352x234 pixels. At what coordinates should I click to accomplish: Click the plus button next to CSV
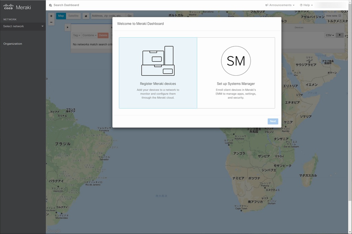(340, 35)
